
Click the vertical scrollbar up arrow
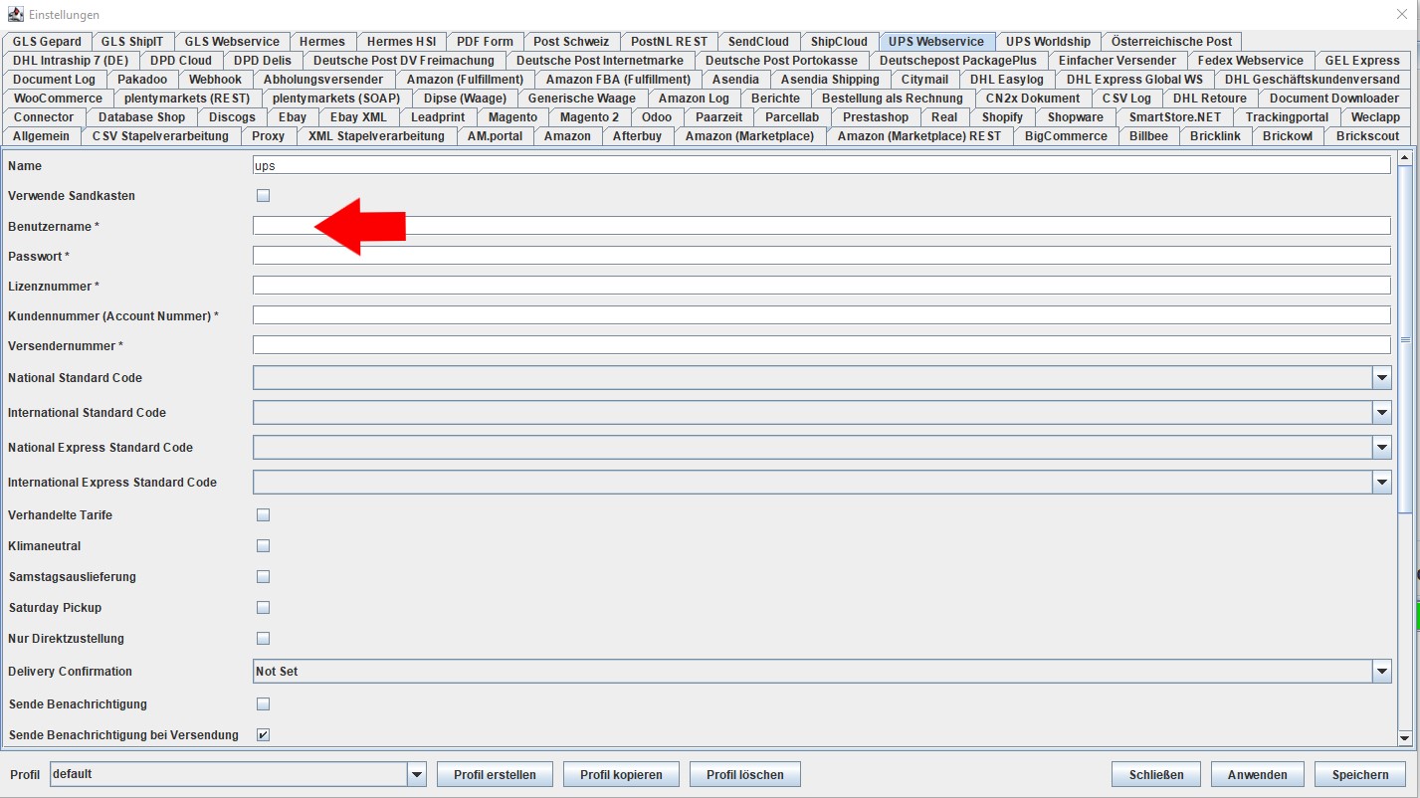click(1405, 157)
